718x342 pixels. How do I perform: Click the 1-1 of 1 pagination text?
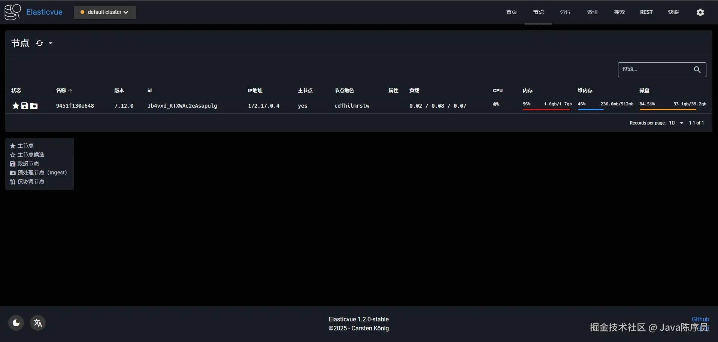coord(697,123)
